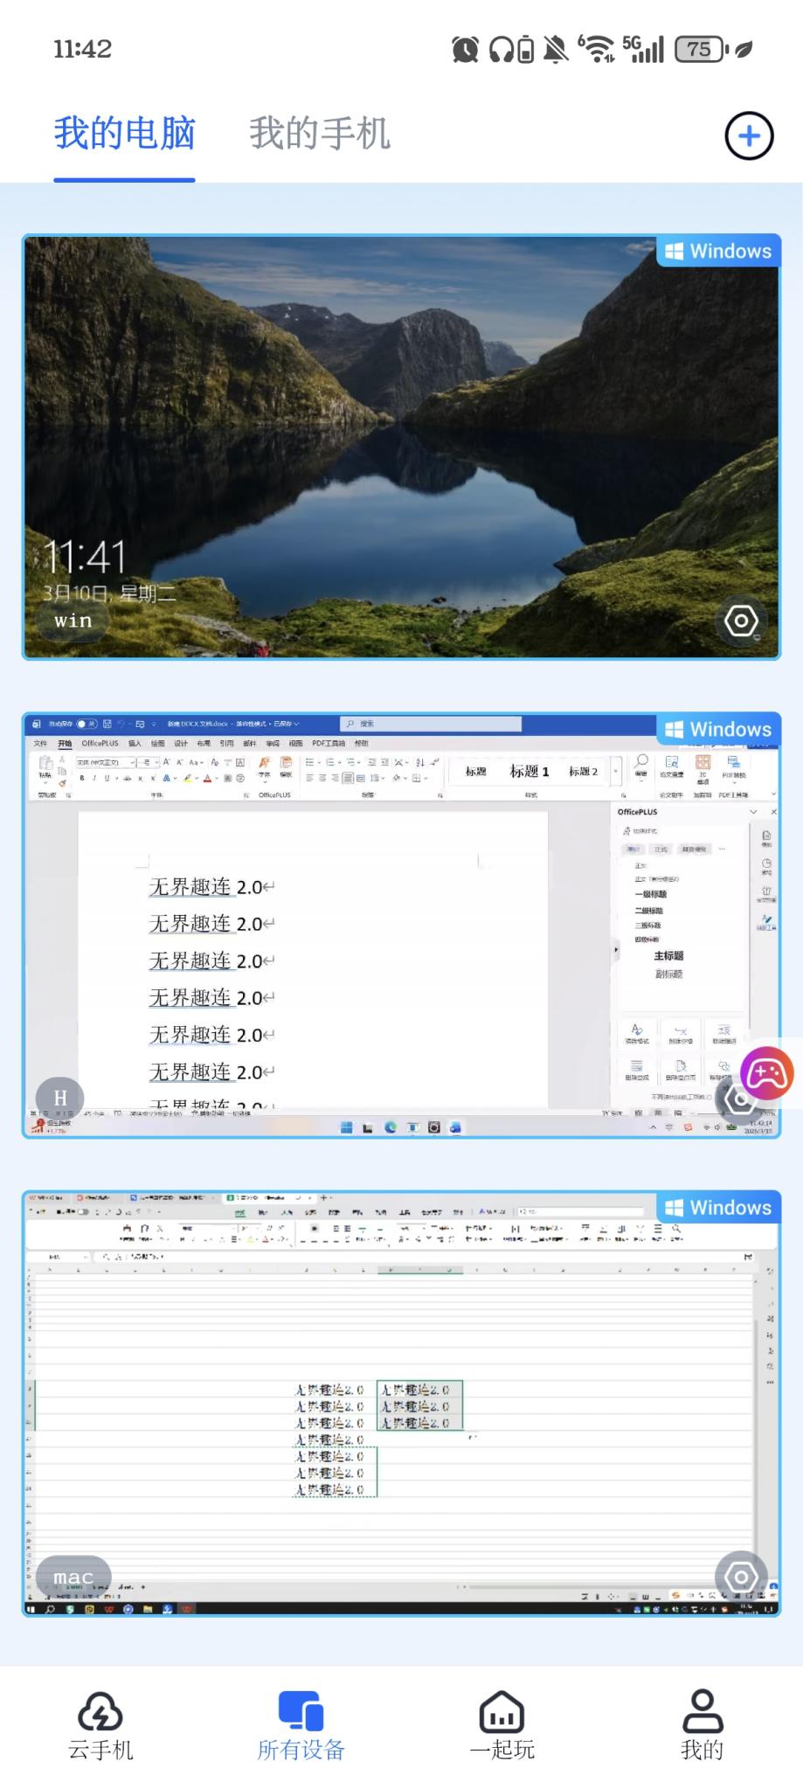The height and width of the screenshot is (1782, 803).
Task: Tap the H device name badge
Action: pos(59,1098)
